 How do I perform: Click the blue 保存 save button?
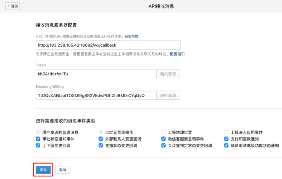point(43,169)
